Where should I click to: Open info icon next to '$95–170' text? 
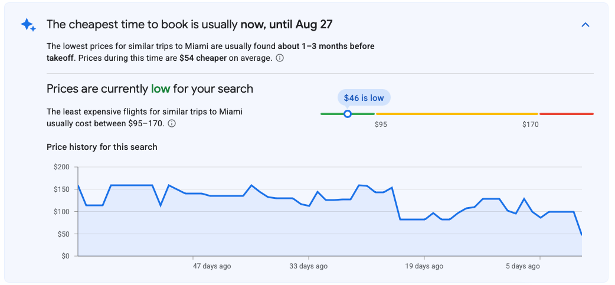tap(171, 123)
